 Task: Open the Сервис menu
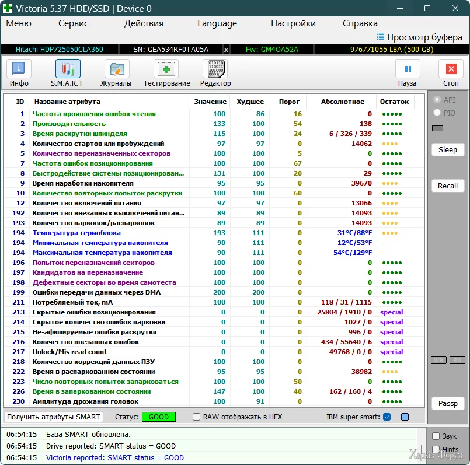[x=74, y=23]
